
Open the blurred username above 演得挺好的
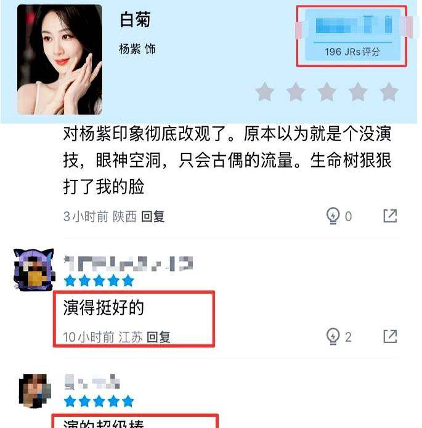pyautogui.click(x=128, y=264)
